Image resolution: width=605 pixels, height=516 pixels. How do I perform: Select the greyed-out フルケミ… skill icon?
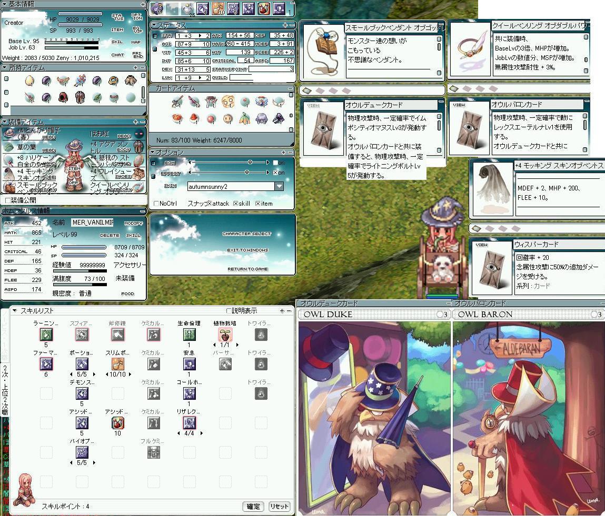pyautogui.click(x=154, y=452)
